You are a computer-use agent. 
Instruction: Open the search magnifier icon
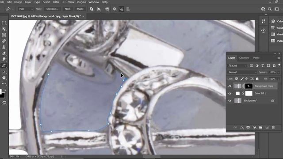click(x=270, y=9)
